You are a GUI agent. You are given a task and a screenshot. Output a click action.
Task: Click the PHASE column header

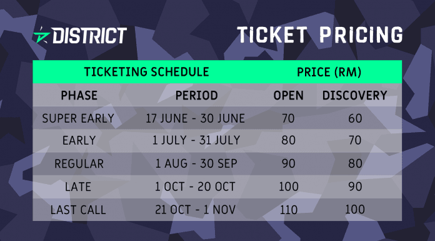79,96
